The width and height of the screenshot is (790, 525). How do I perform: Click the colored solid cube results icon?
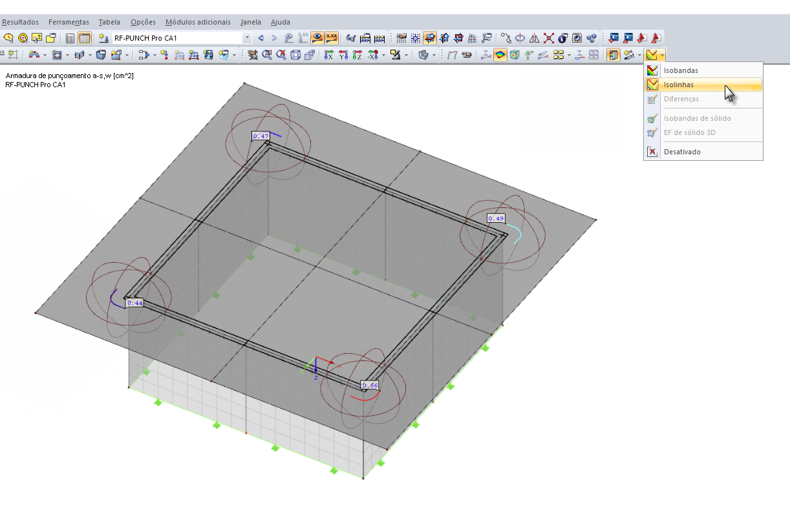515,55
